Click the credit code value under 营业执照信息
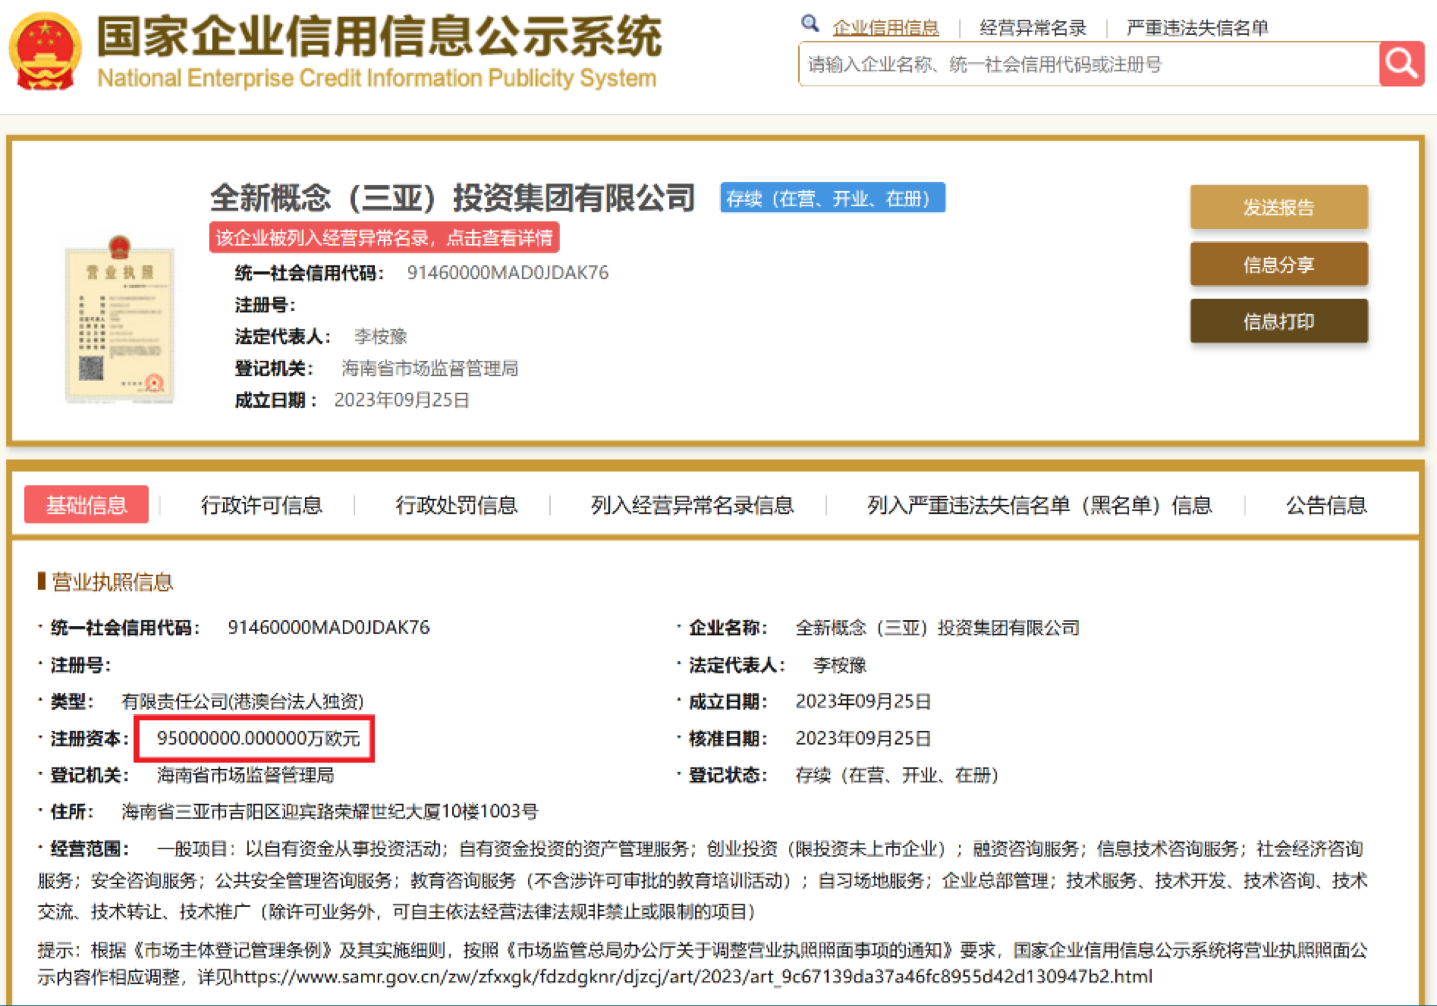This screenshot has width=1437, height=1006. click(329, 627)
